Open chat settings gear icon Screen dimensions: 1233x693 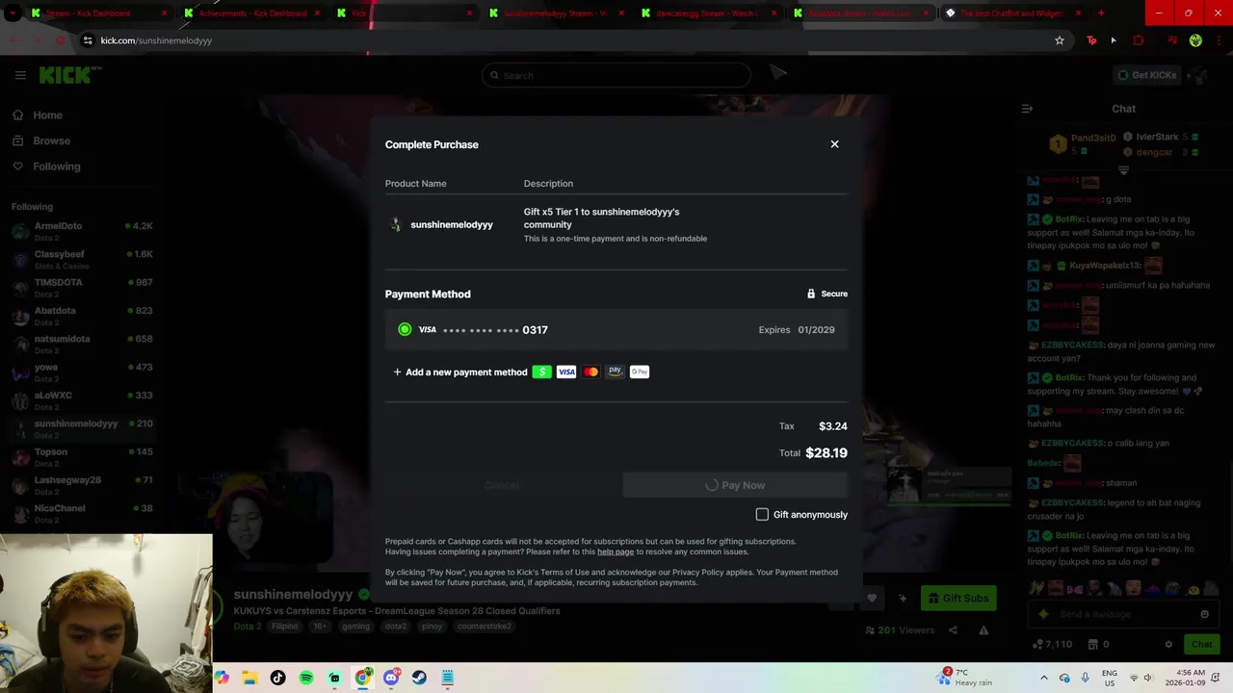coord(1168,644)
